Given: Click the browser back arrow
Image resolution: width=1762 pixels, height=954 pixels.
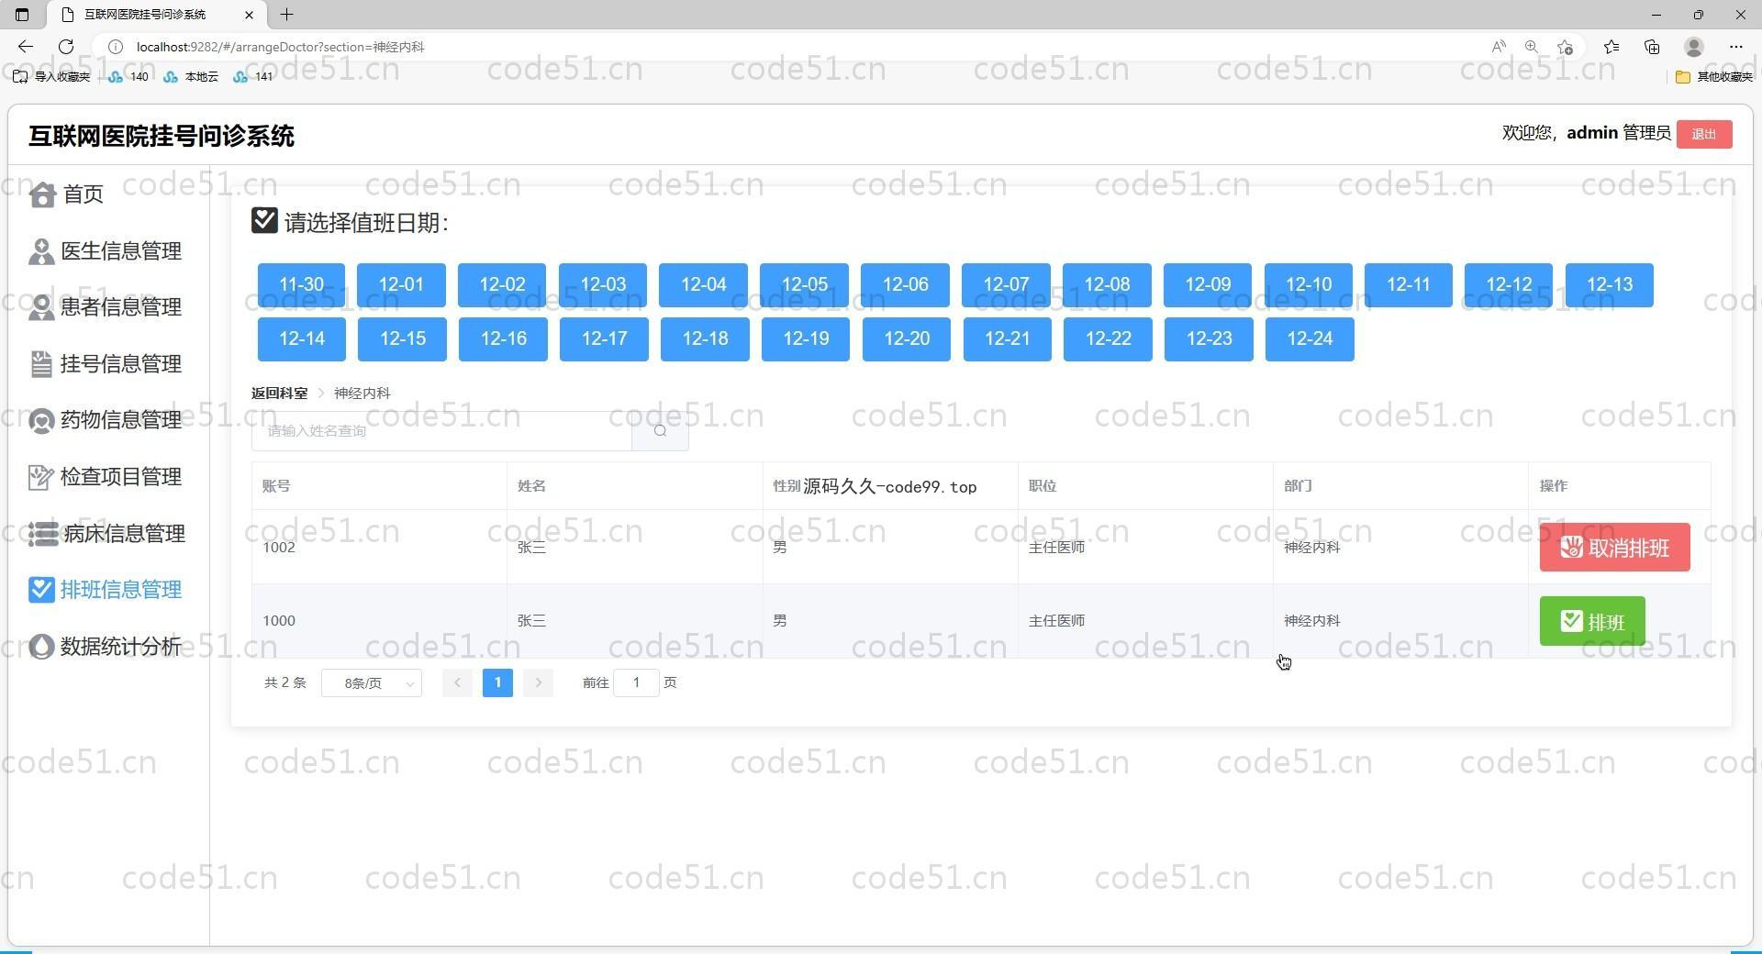Looking at the screenshot, I should 26,47.
